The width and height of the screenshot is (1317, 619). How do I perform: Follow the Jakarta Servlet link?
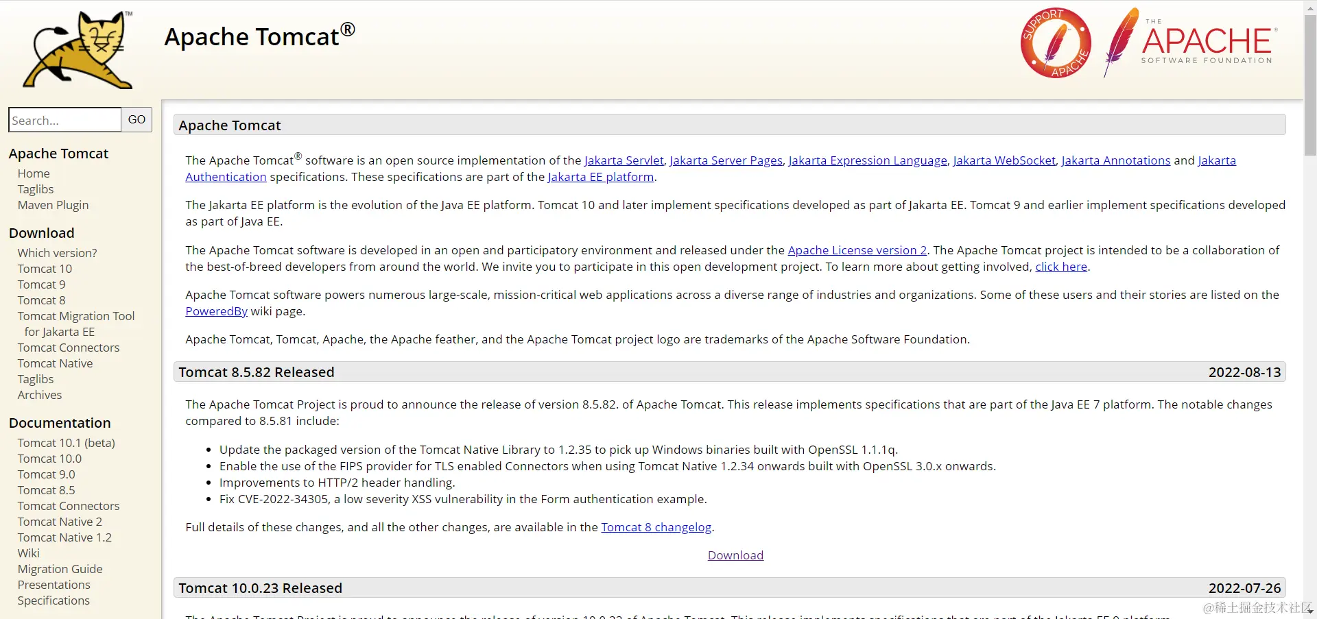tap(624, 160)
